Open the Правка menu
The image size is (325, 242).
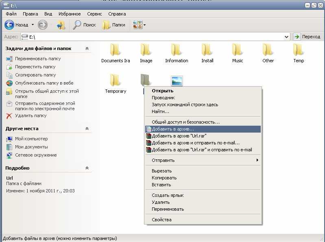(30, 14)
